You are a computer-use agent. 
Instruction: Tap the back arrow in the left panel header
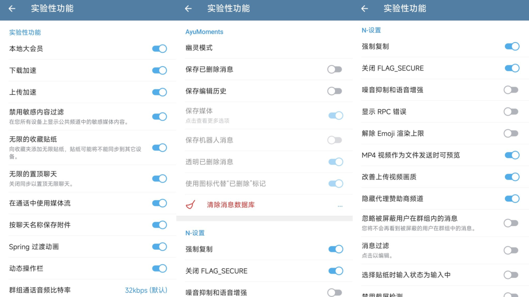[x=11, y=9]
